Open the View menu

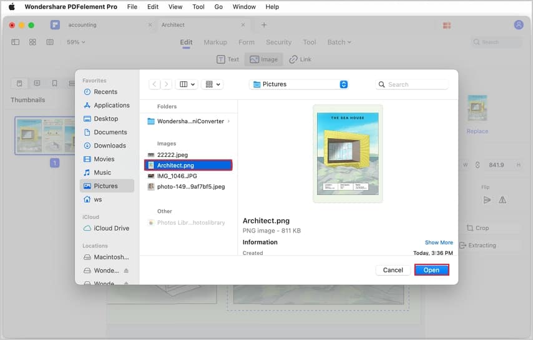(x=175, y=7)
